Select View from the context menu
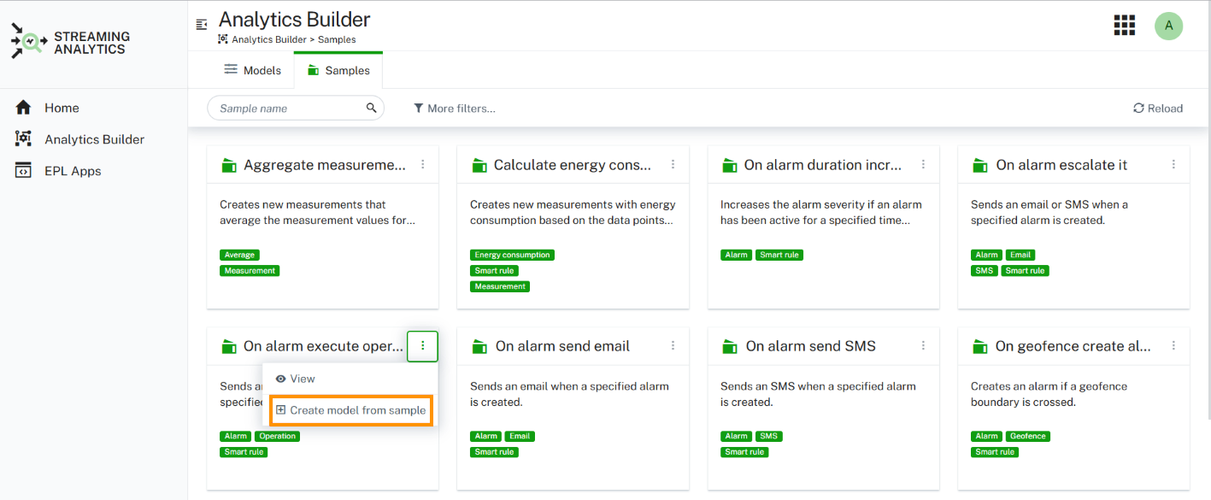The height and width of the screenshot is (500, 1211). click(295, 379)
